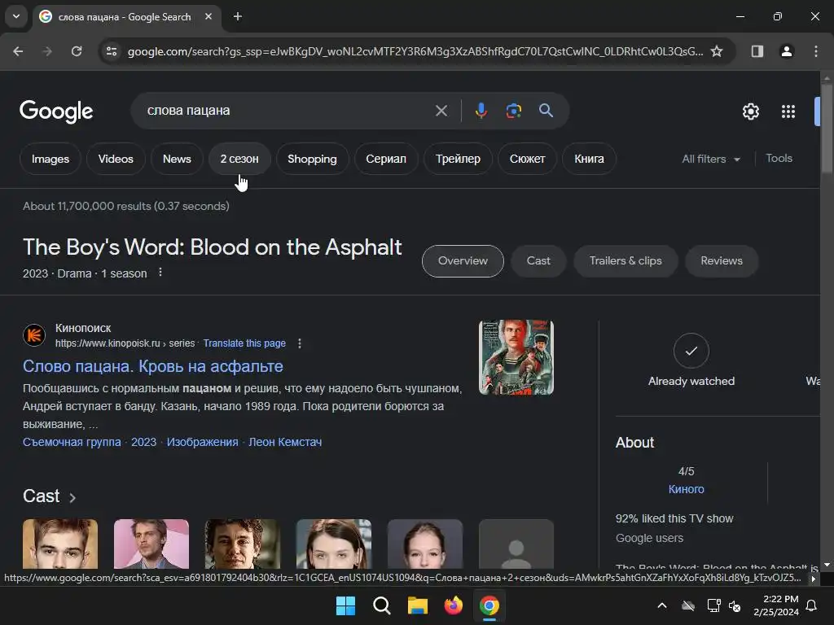Filter results by Shopping
The height and width of the screenshot is (625, 834).
(312, 159)
